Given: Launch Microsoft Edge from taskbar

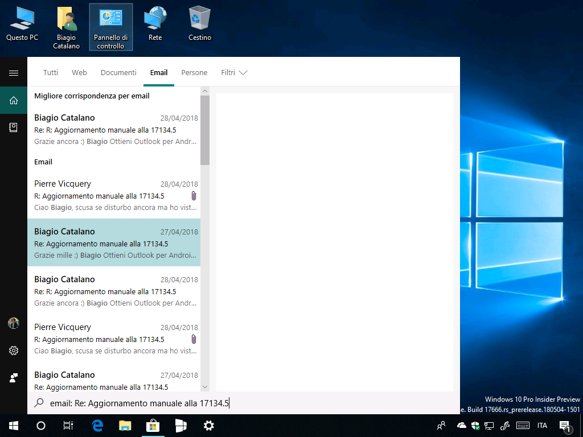Looking at the screenshot, I should pos(97,426).
